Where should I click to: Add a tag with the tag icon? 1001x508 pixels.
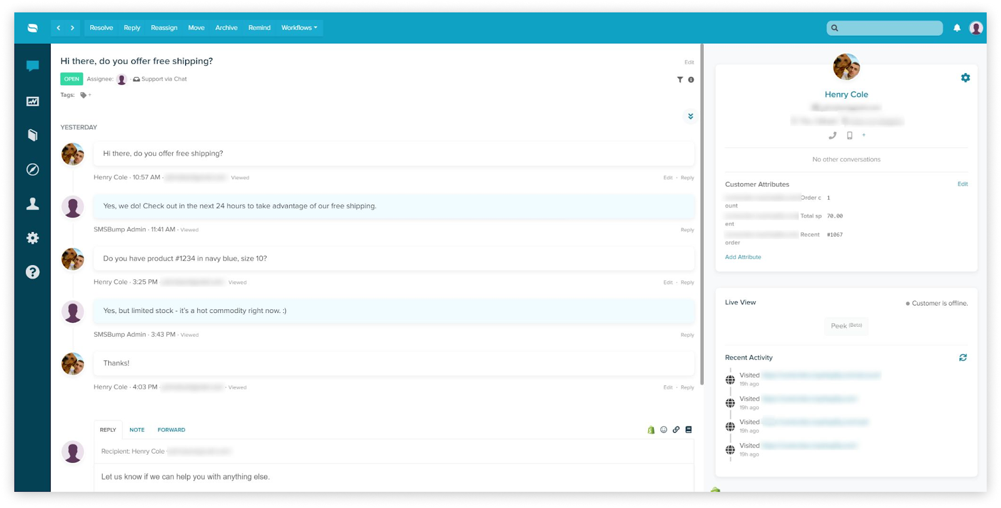pyautogui.click(x=83, y=95)
